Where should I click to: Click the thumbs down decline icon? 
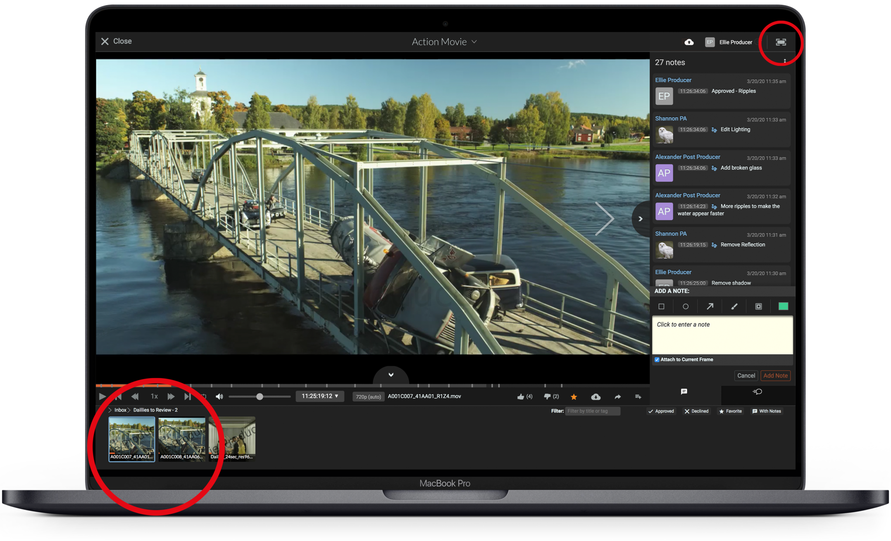[x=547, y=396]
